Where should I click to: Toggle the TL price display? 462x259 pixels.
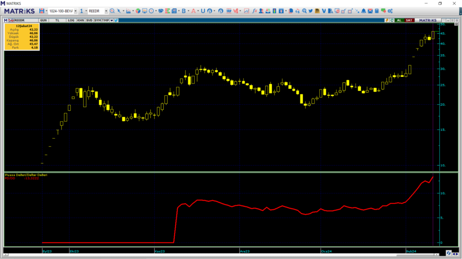57,20
